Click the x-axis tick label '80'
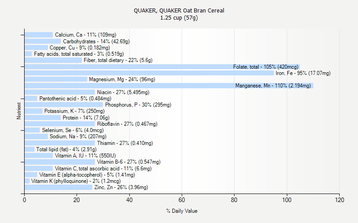Screen dimensions: 358x223 click(234, 200)
